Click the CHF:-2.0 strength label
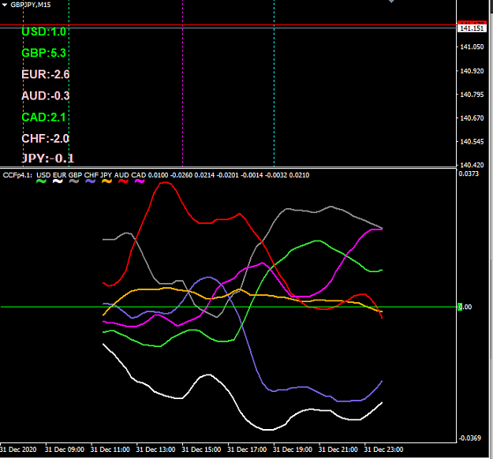This screenshot has width=493, height=459. tap(45, 139)
